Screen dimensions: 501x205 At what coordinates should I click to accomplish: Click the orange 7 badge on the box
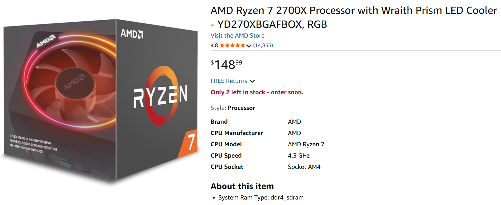190,142
